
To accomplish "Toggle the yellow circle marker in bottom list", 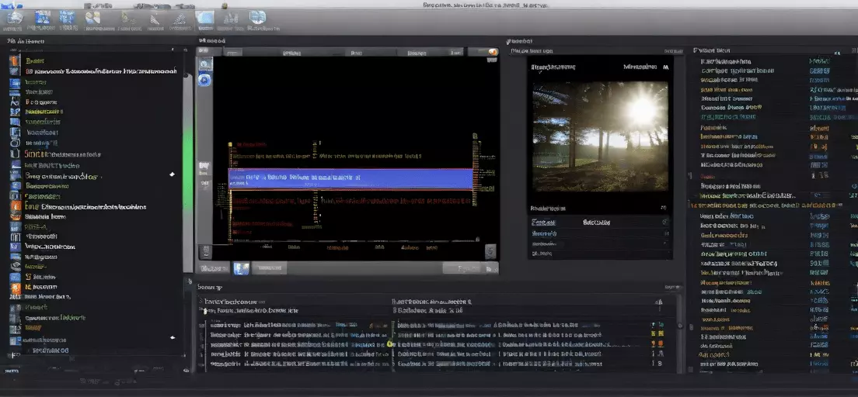I will [389, 344].
